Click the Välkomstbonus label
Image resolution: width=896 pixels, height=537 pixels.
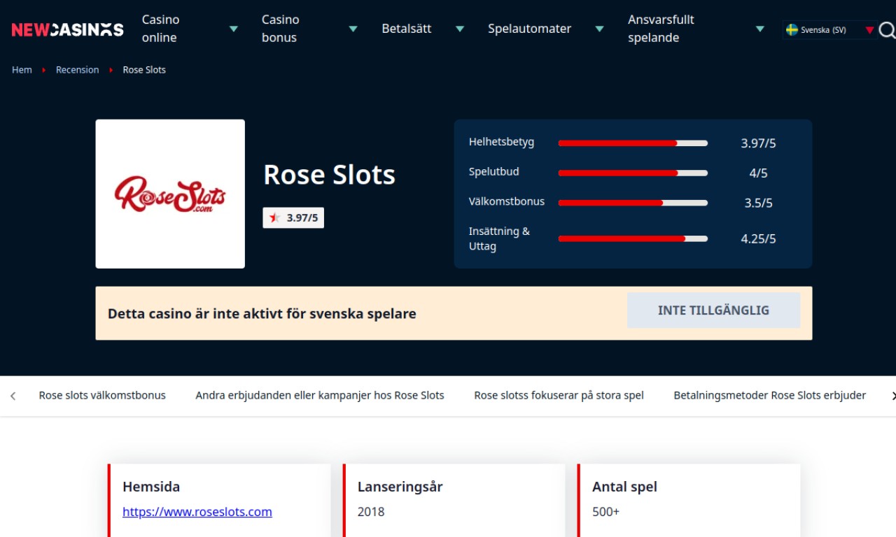click(x=507, y=201)
